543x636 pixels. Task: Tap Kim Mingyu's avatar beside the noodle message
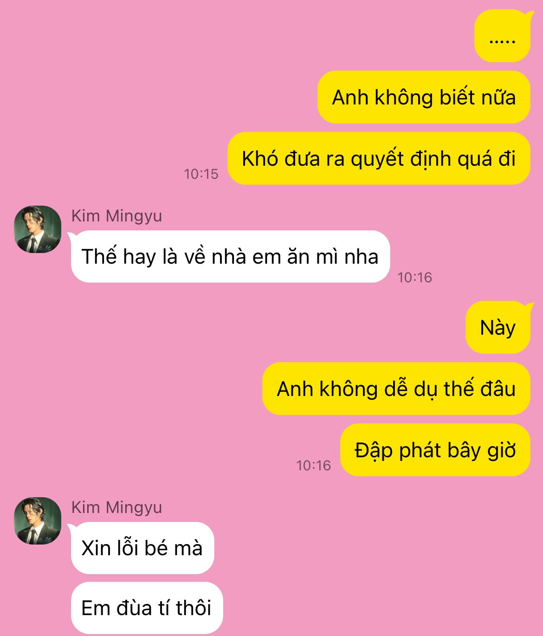click(38, 229)
